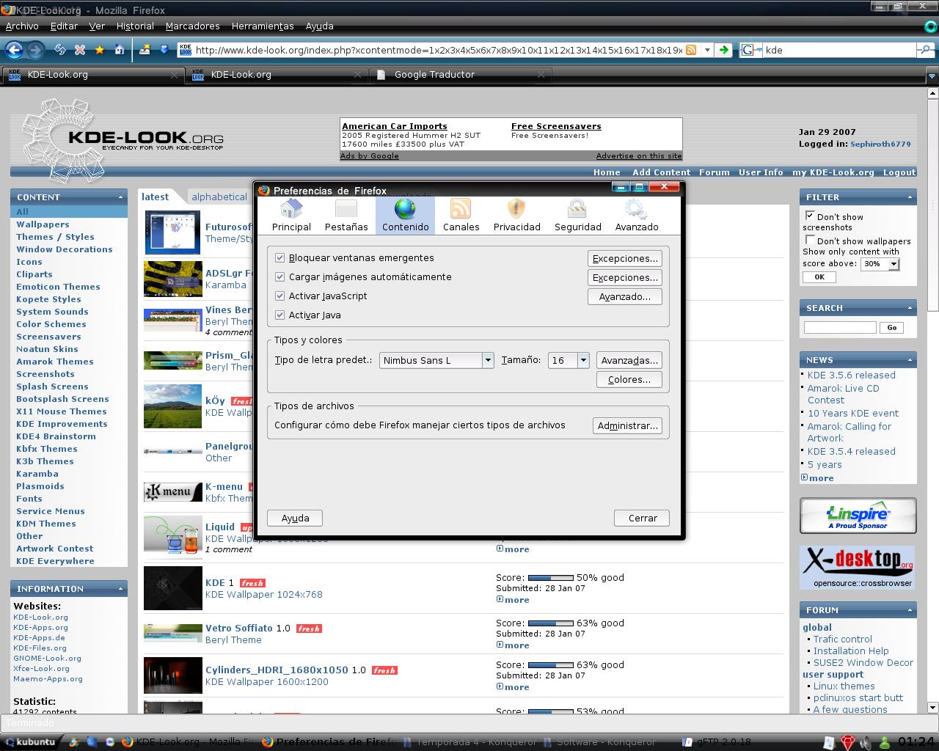939x751 pixels.
Task: Collapse the INFORMATION panel
Action: point(121,589)
